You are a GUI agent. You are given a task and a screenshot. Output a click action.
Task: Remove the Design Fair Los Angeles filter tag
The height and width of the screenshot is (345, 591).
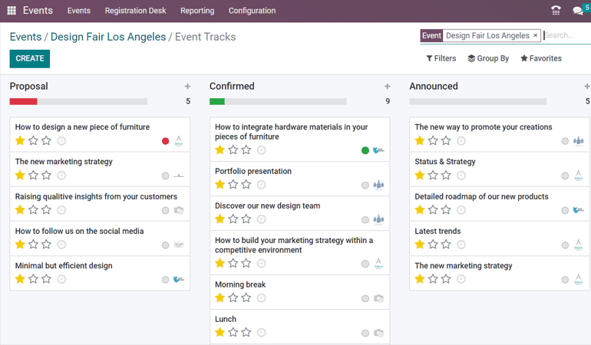click(536, 35)
